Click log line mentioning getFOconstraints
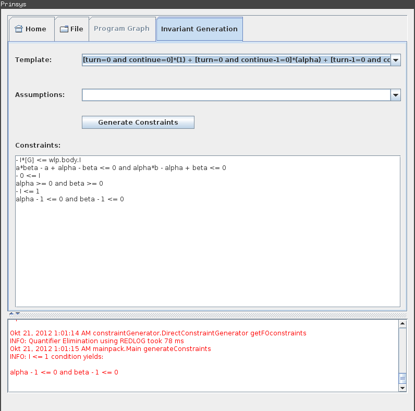Screen dimensions: 415x411 coord(158,333)
